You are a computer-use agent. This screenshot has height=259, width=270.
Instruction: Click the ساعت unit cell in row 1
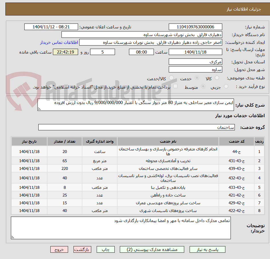click(x=100, y=152)
